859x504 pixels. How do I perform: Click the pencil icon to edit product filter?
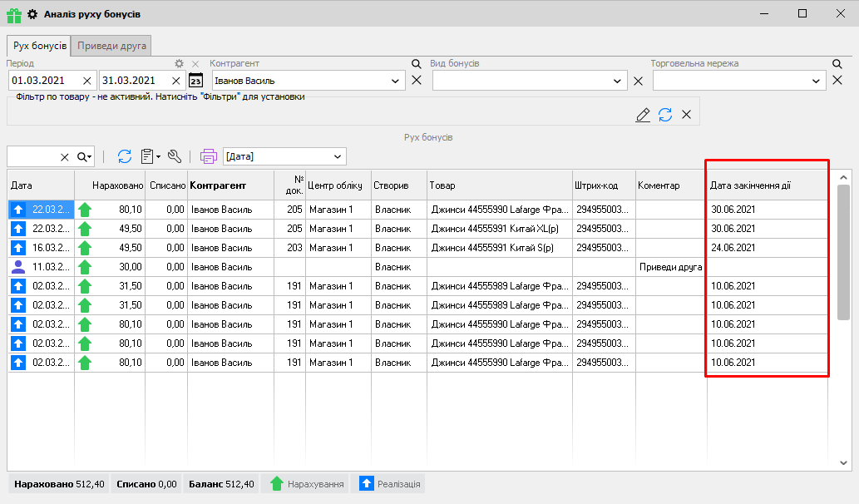[x=643, y=115]
